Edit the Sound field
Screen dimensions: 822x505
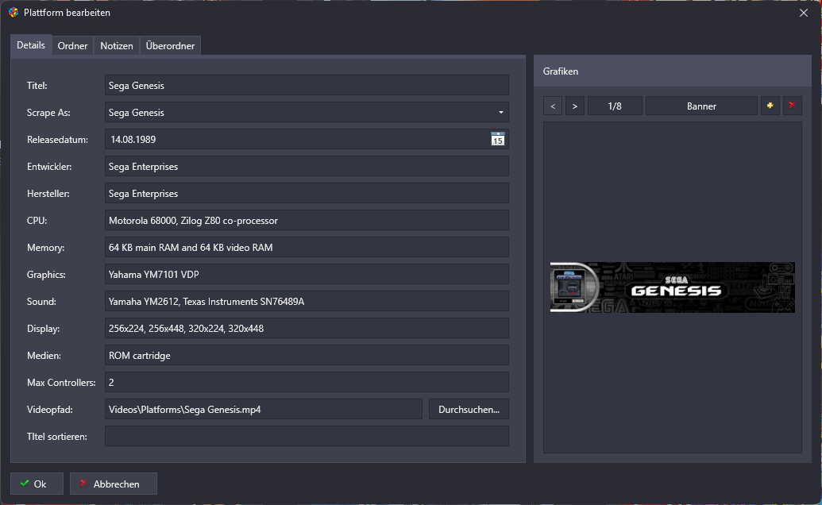click(x=307, y=301)
